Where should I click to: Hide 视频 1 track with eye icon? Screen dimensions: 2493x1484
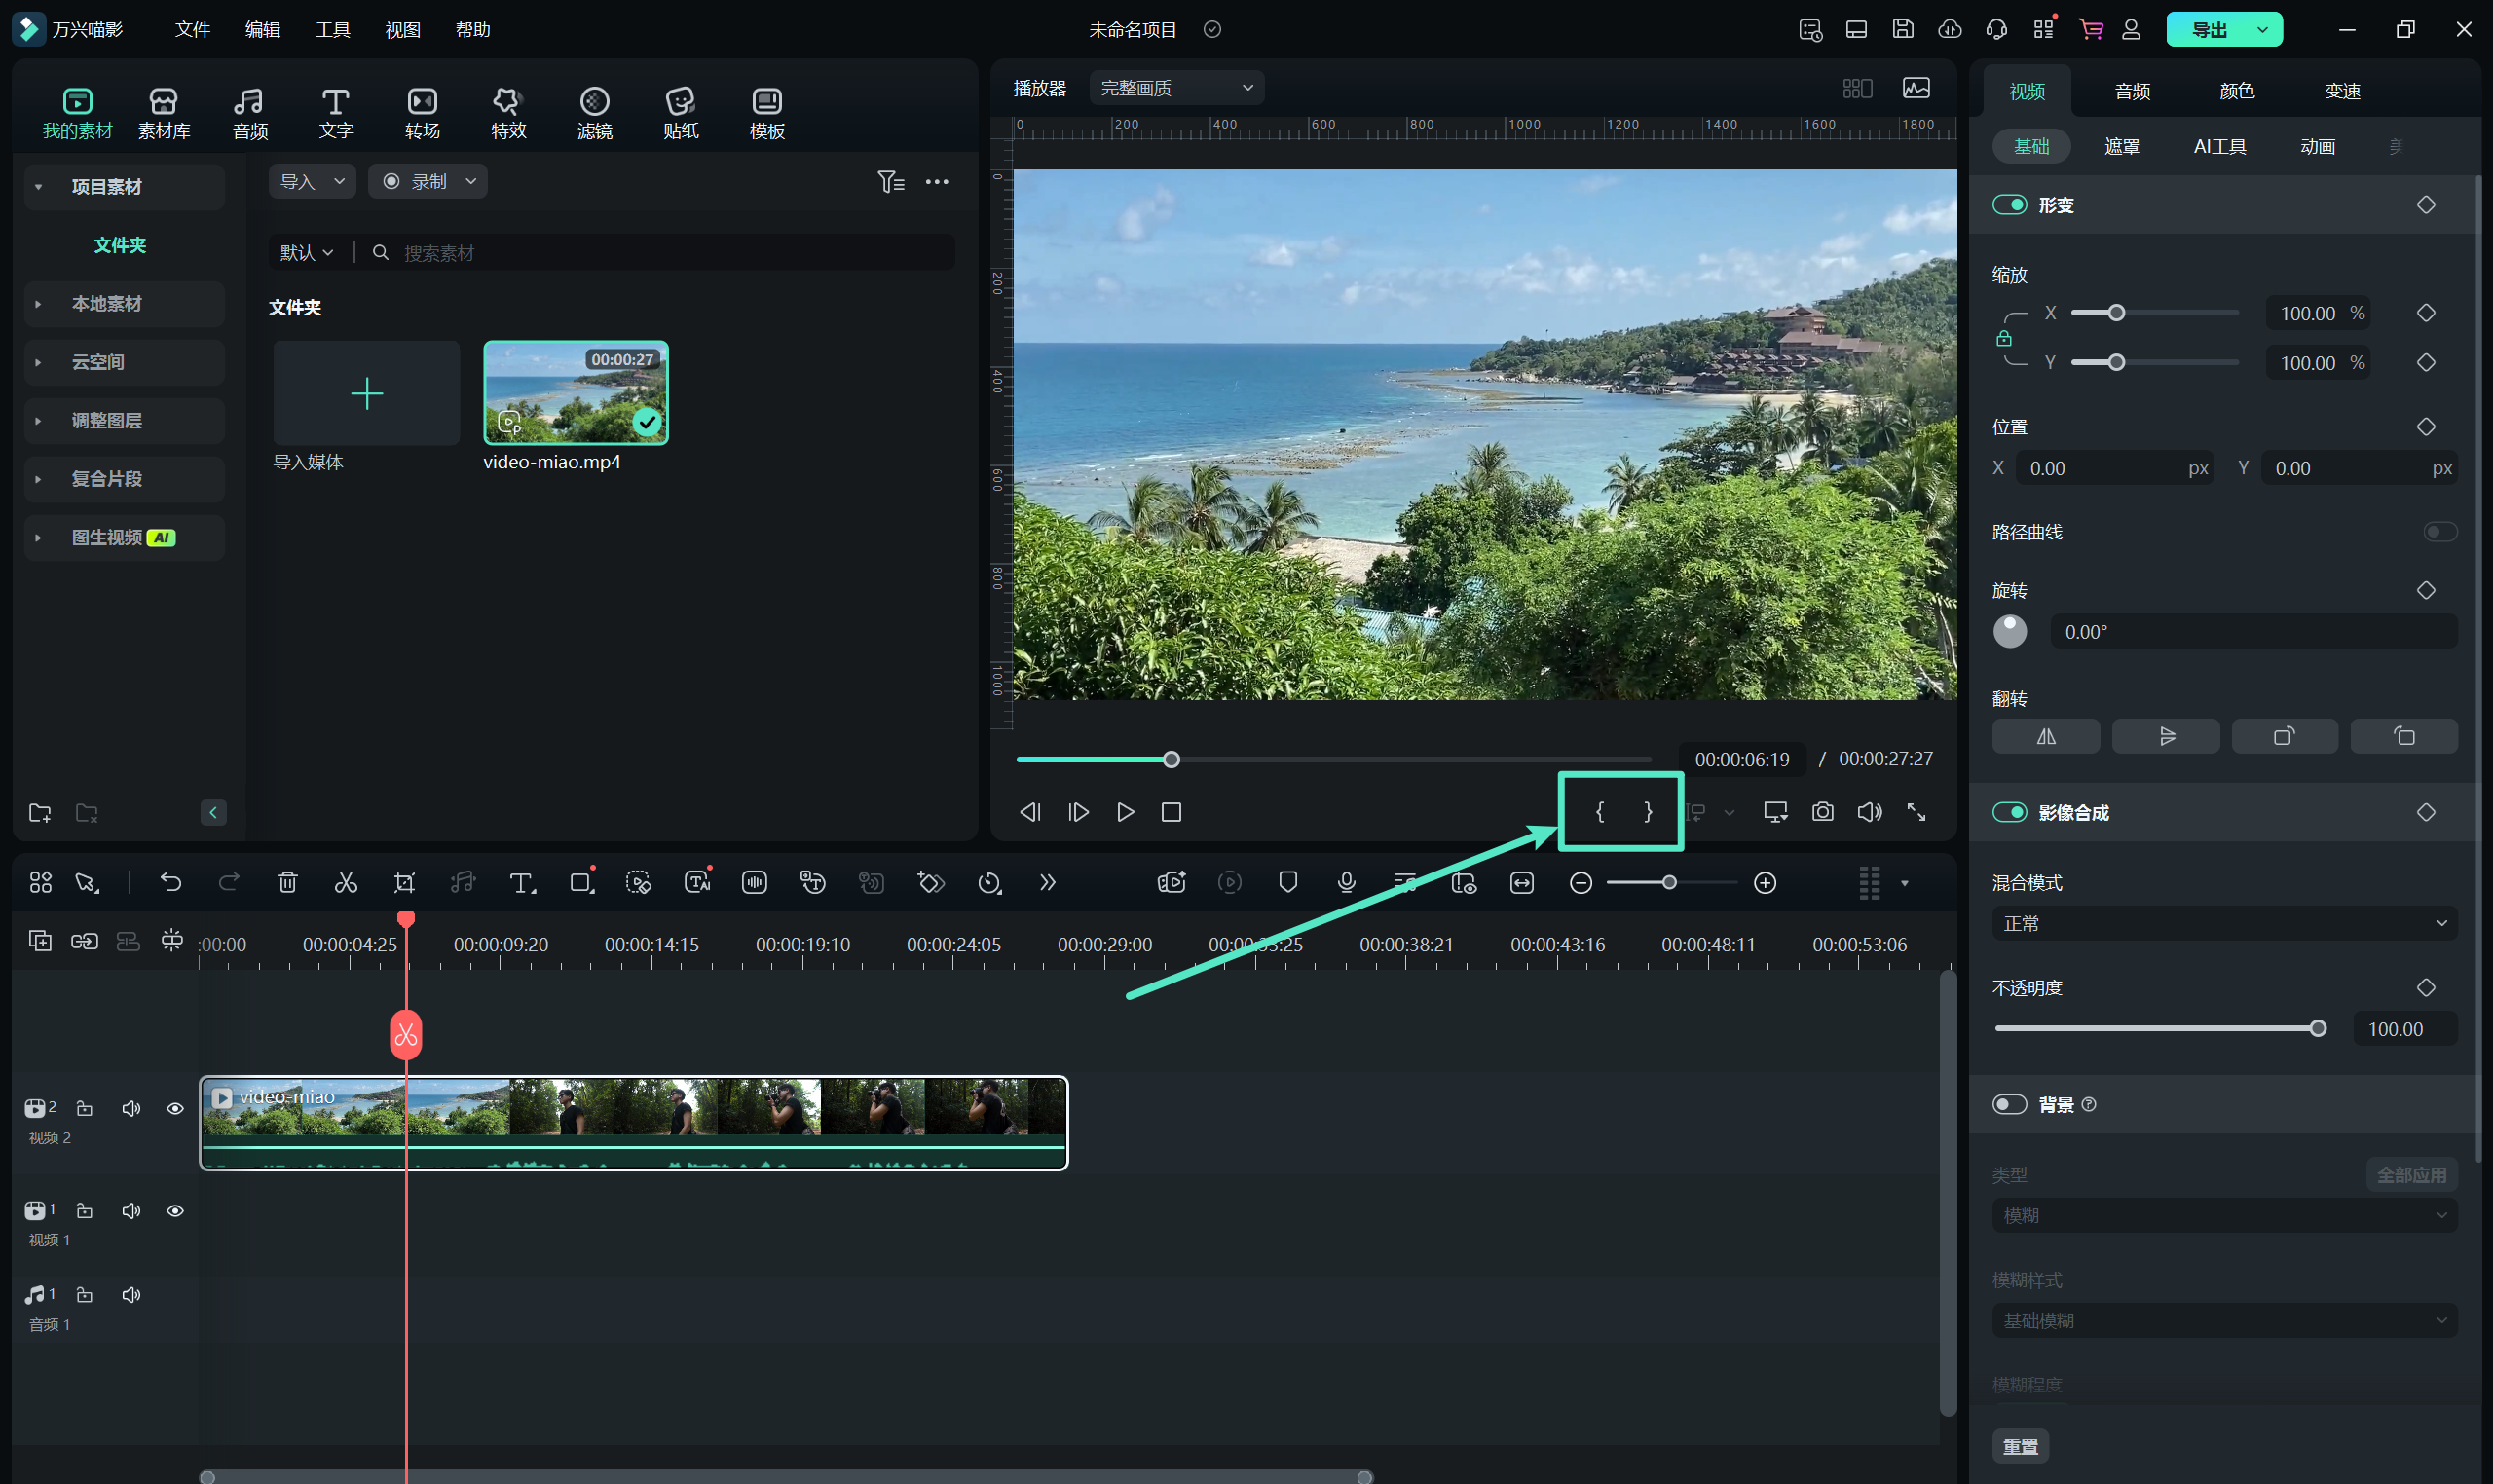(175, 1210)
